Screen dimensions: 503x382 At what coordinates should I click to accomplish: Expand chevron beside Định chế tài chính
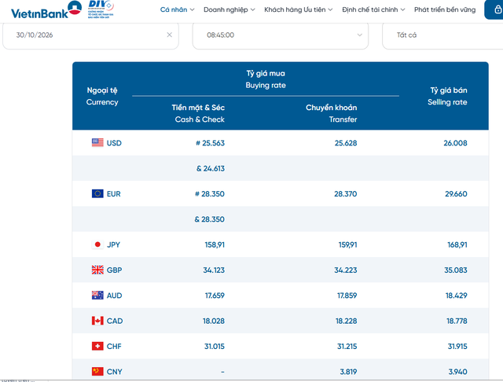coord(402,9)
